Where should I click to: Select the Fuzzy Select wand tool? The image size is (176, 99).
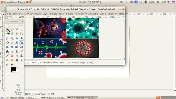coord(22,29)
